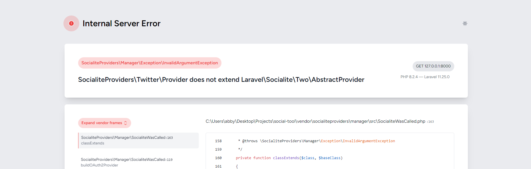This screenshot has width=531, height=169.
Task: Click the red error alert icon
Action: (71, 23)
